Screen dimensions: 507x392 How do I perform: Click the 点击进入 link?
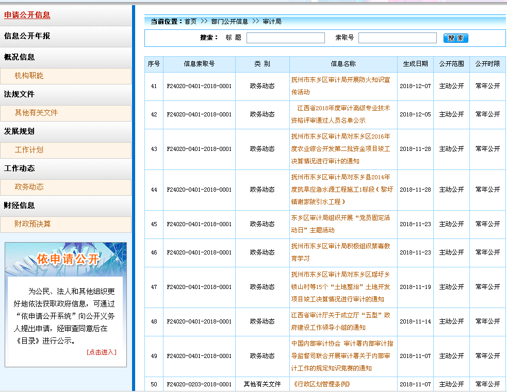[102, 352]
